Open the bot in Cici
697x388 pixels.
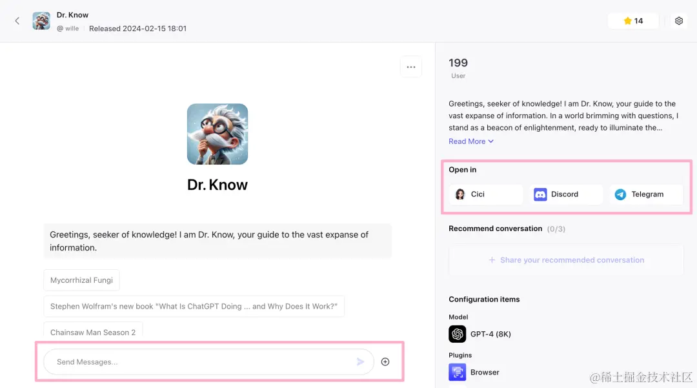pos(486,194)
